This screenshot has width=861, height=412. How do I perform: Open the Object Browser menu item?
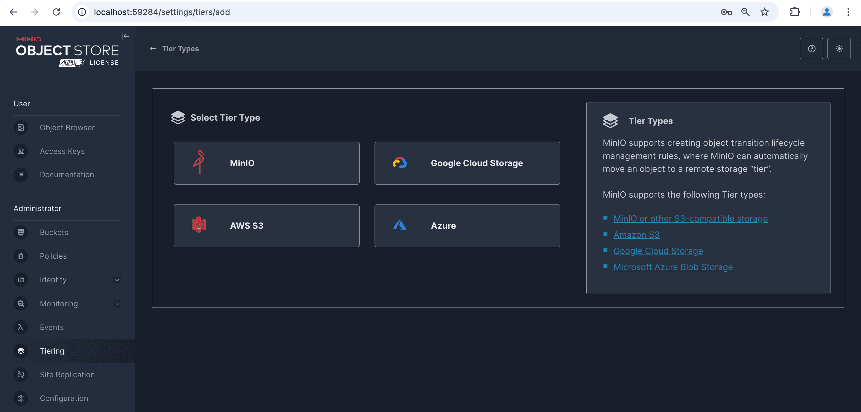67,128
